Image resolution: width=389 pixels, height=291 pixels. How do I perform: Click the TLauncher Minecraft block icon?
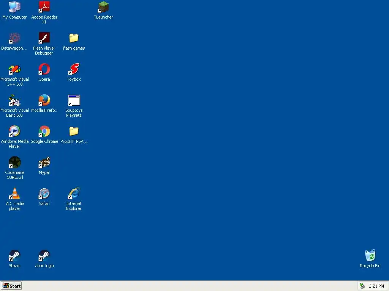[x=103, y=7]
